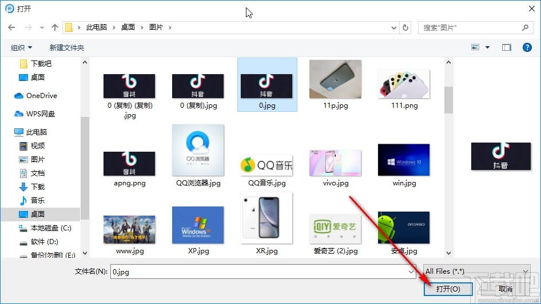Click the 抖音 preview image in preview pane
Screen dimensions: 541x304
click(500, 156)
